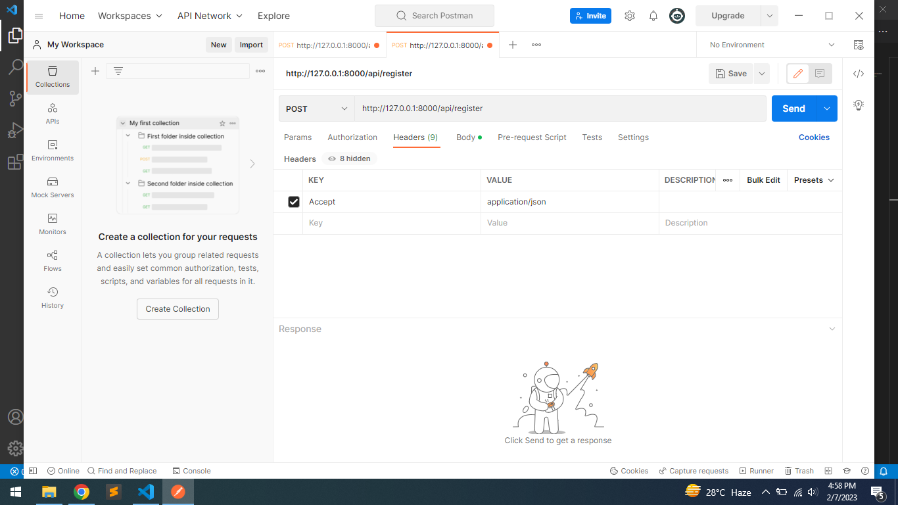Open the environment quick look icon
Viewport: 898px width, 505px height.
(859, 45)
